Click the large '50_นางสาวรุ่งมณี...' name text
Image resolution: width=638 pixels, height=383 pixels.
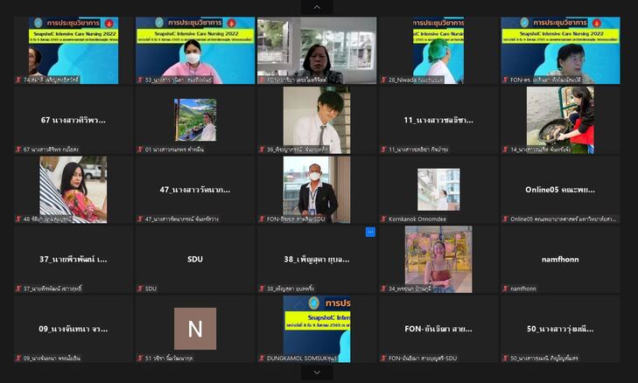point(560,329)
